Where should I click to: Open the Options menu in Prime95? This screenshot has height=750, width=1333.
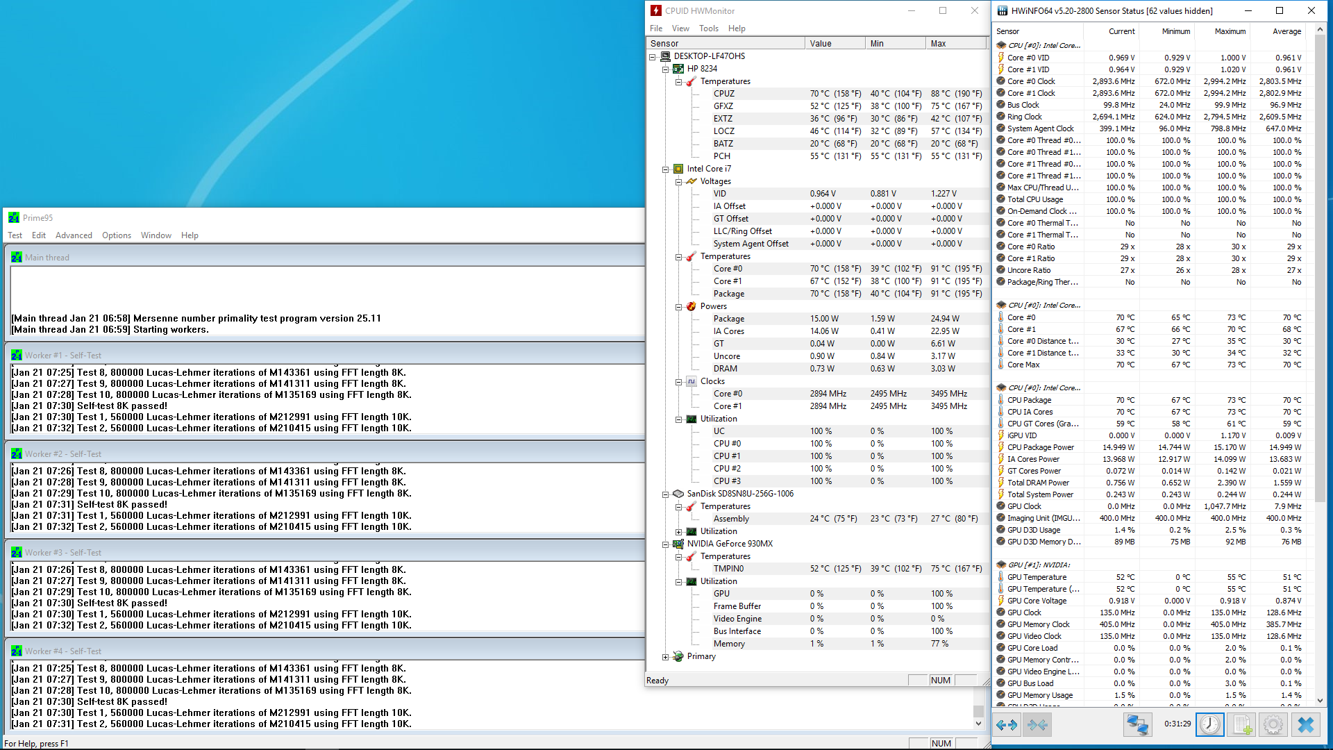(x=117, y=235)
